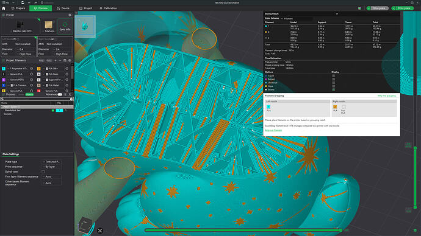The height and width of the screenshot is (236, 421).
Task: Switch to the Device tab
Action: click(63, 9)
